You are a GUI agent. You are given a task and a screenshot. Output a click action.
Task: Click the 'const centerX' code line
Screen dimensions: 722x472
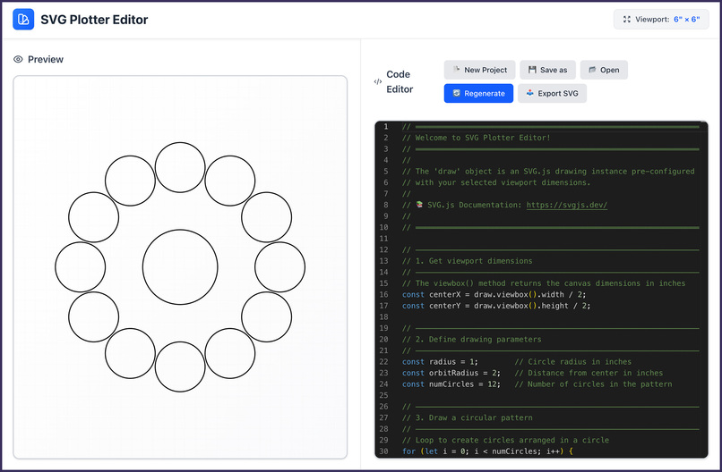coord(494,295)
